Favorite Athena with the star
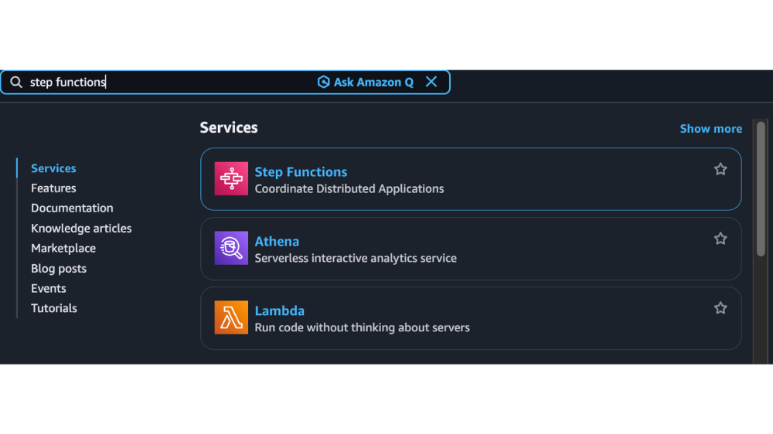 click(720, 239)
